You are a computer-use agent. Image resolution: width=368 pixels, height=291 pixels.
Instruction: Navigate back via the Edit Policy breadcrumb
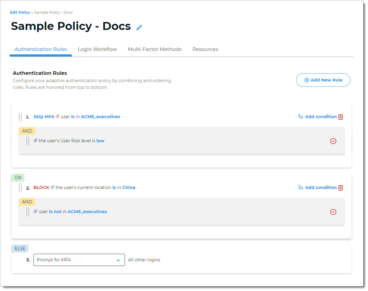coord(20,12)
